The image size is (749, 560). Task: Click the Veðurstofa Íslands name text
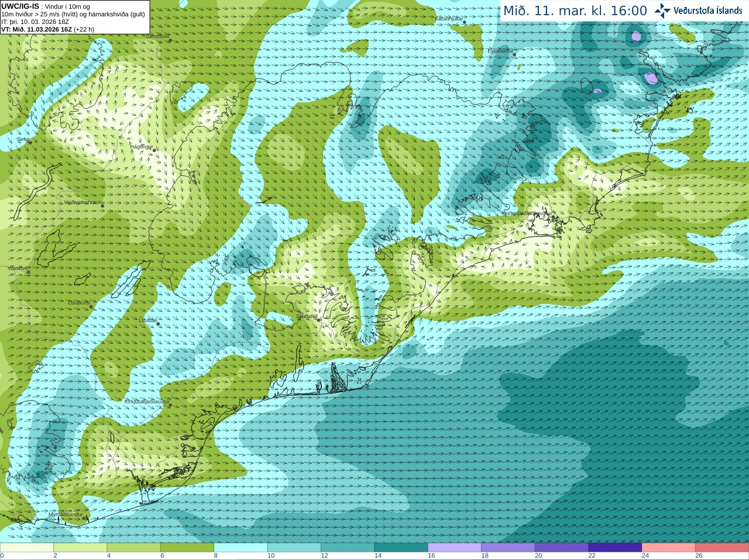[x=707, y=11]
